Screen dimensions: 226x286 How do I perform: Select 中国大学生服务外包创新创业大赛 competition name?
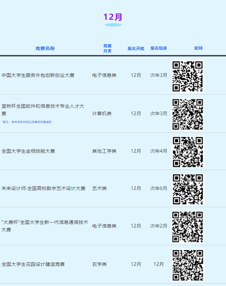(x=38, y=76)
